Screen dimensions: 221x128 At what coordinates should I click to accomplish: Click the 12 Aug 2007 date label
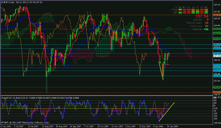[x=48, y=126]
